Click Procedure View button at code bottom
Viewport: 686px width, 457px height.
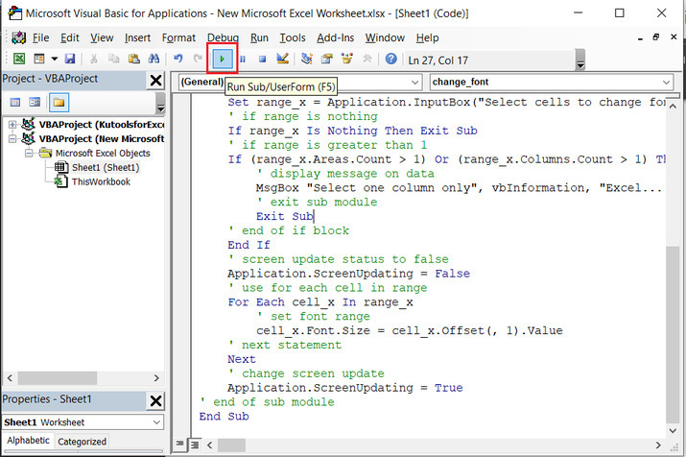click(x=179, y=445)
